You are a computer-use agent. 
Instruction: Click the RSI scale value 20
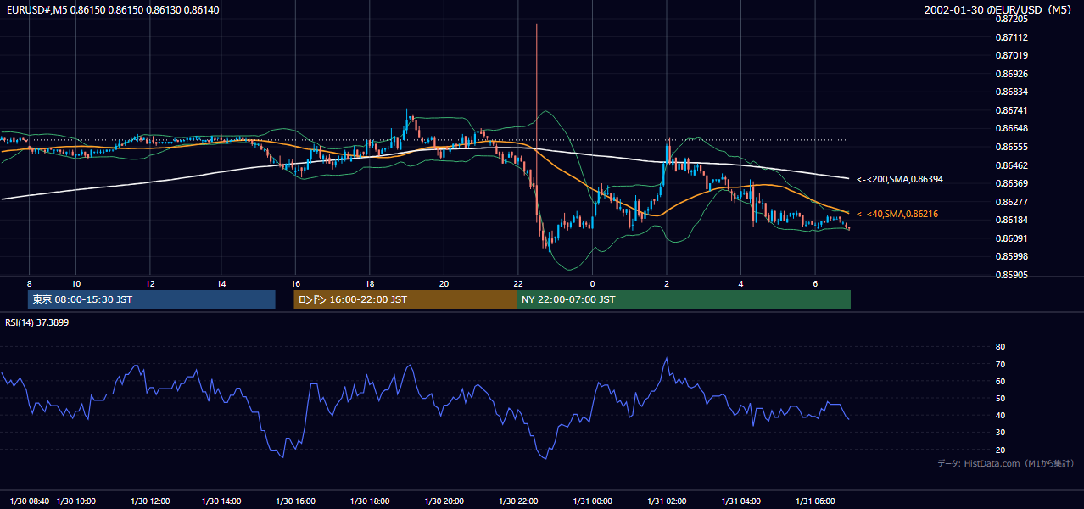(1000, 450)
